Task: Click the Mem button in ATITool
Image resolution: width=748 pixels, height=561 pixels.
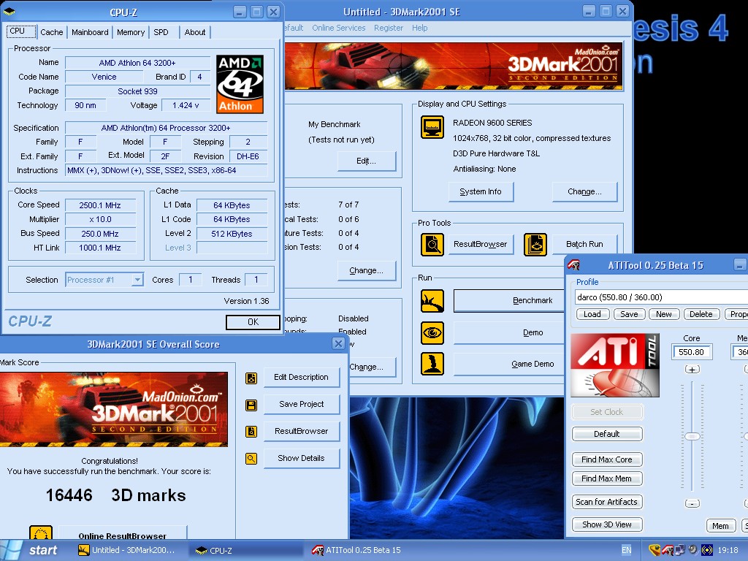Action: pos(720,526)
